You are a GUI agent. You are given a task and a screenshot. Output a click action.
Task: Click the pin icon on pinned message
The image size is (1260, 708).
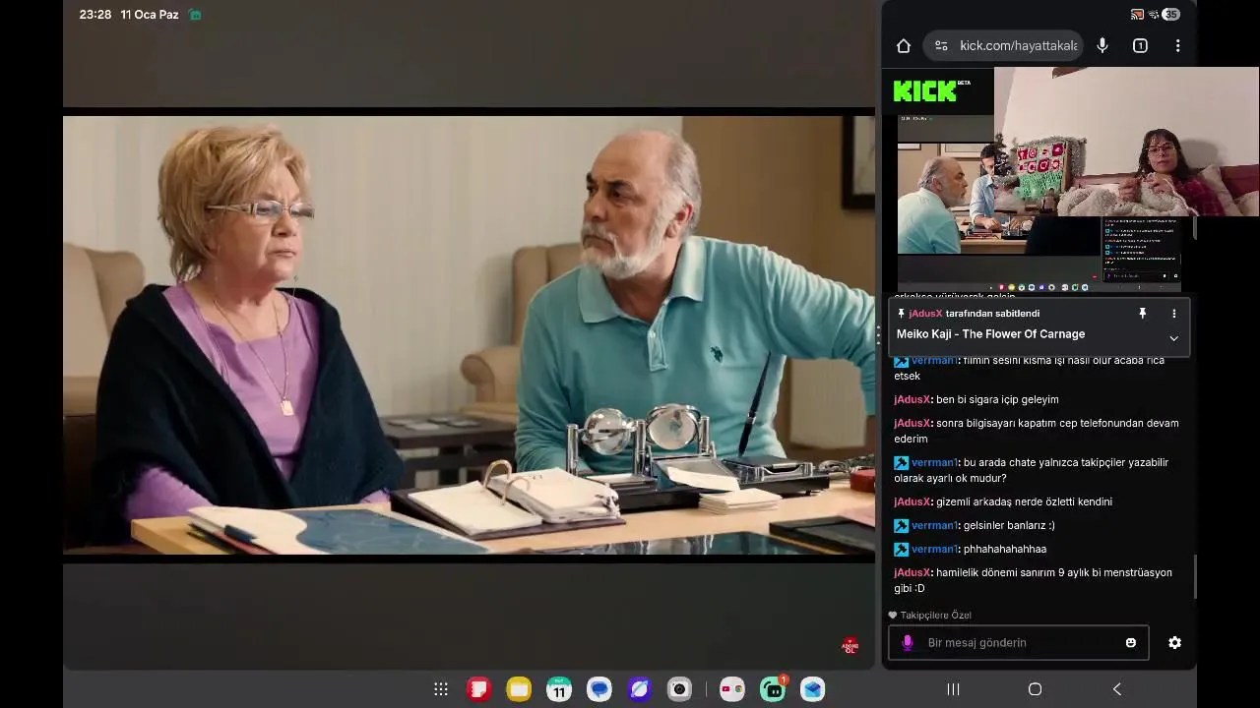pyautogui.click(x=1143, y=314)
